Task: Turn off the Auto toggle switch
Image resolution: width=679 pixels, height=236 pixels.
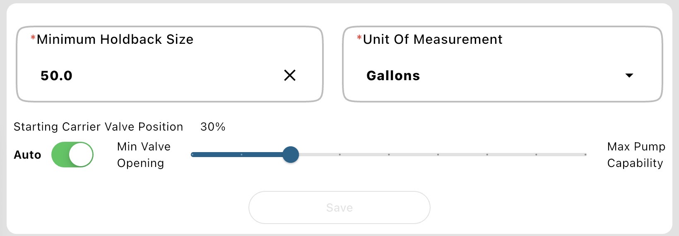Action: click(x=72, y=155)
